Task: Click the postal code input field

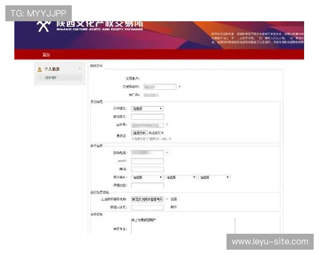Action: 147,169
